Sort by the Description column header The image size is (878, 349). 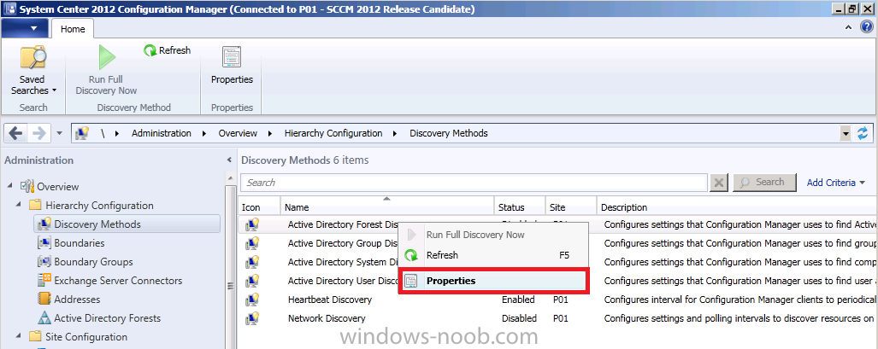click(x=737, y=207)
